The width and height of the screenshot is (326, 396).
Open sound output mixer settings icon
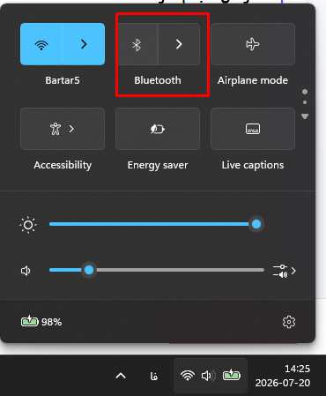click(284, 271)
